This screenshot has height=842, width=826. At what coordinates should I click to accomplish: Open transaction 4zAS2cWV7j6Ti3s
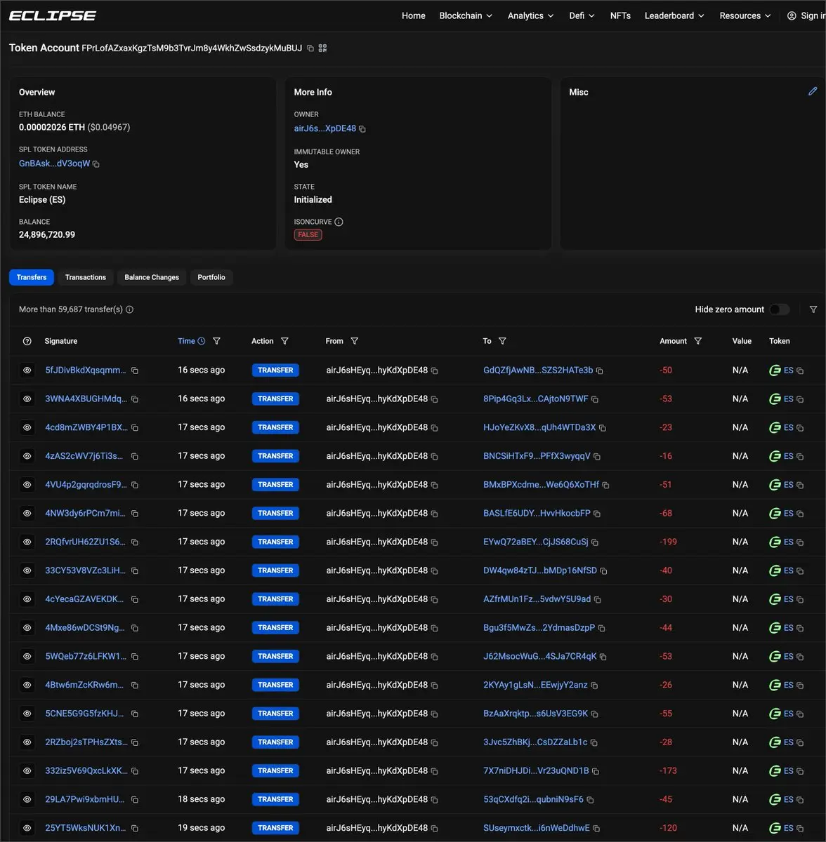coord(86,456)
